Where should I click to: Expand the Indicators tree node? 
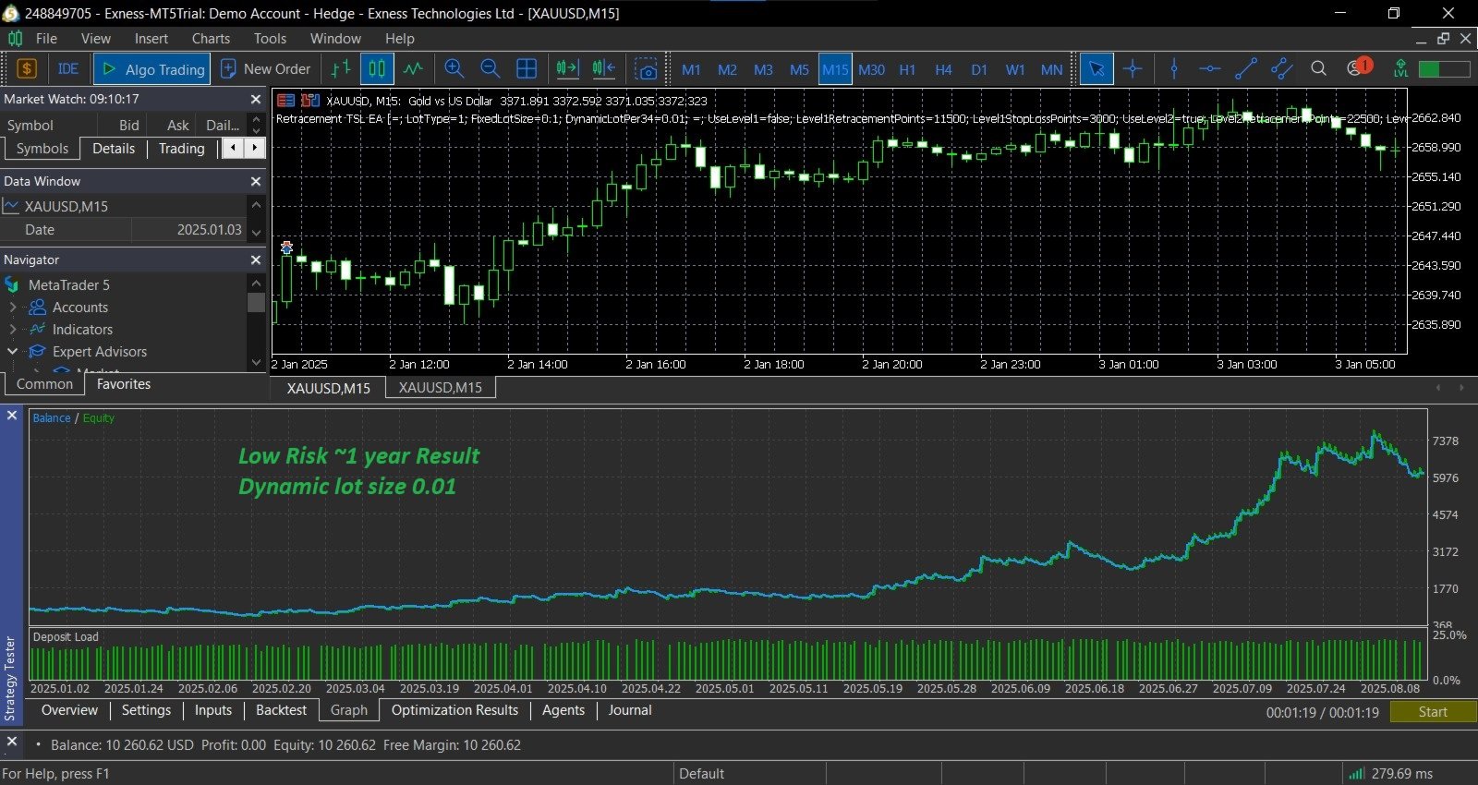(x=12, y=330)
